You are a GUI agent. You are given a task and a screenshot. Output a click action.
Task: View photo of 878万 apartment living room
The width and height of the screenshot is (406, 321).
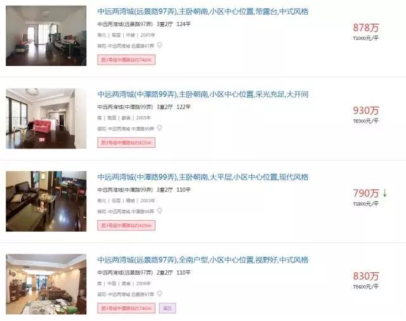(46, 36)
